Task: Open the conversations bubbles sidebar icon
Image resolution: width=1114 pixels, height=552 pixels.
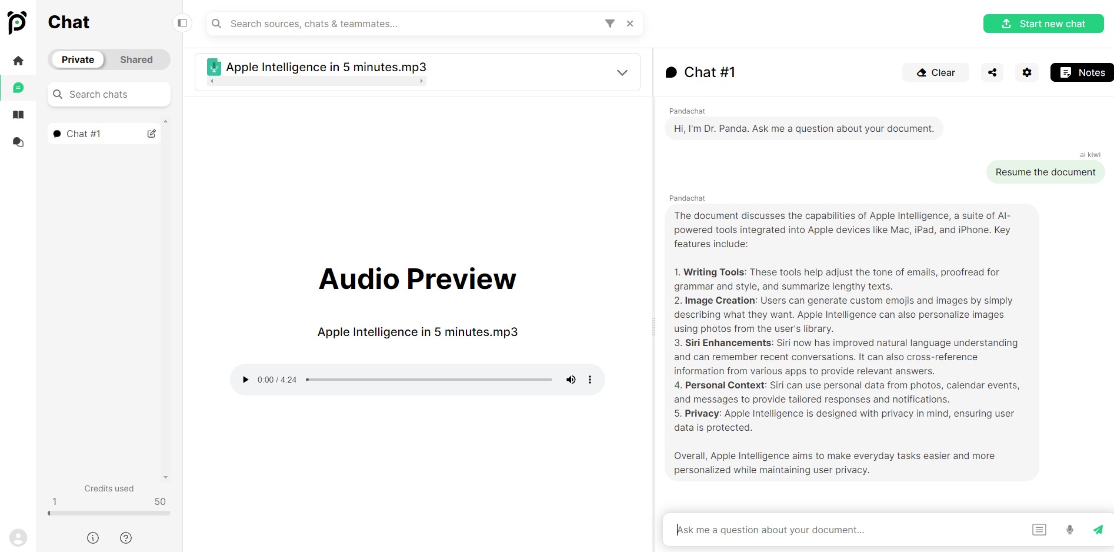Action: [x=18, y=142]
